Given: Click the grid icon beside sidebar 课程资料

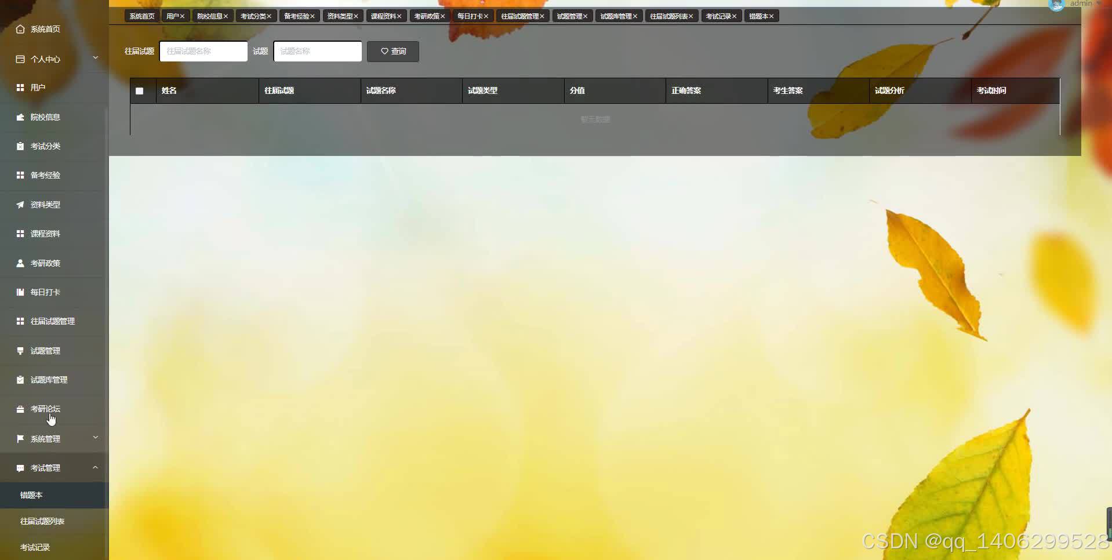Looking at the screenshot, I should click(x=20, y=234).
